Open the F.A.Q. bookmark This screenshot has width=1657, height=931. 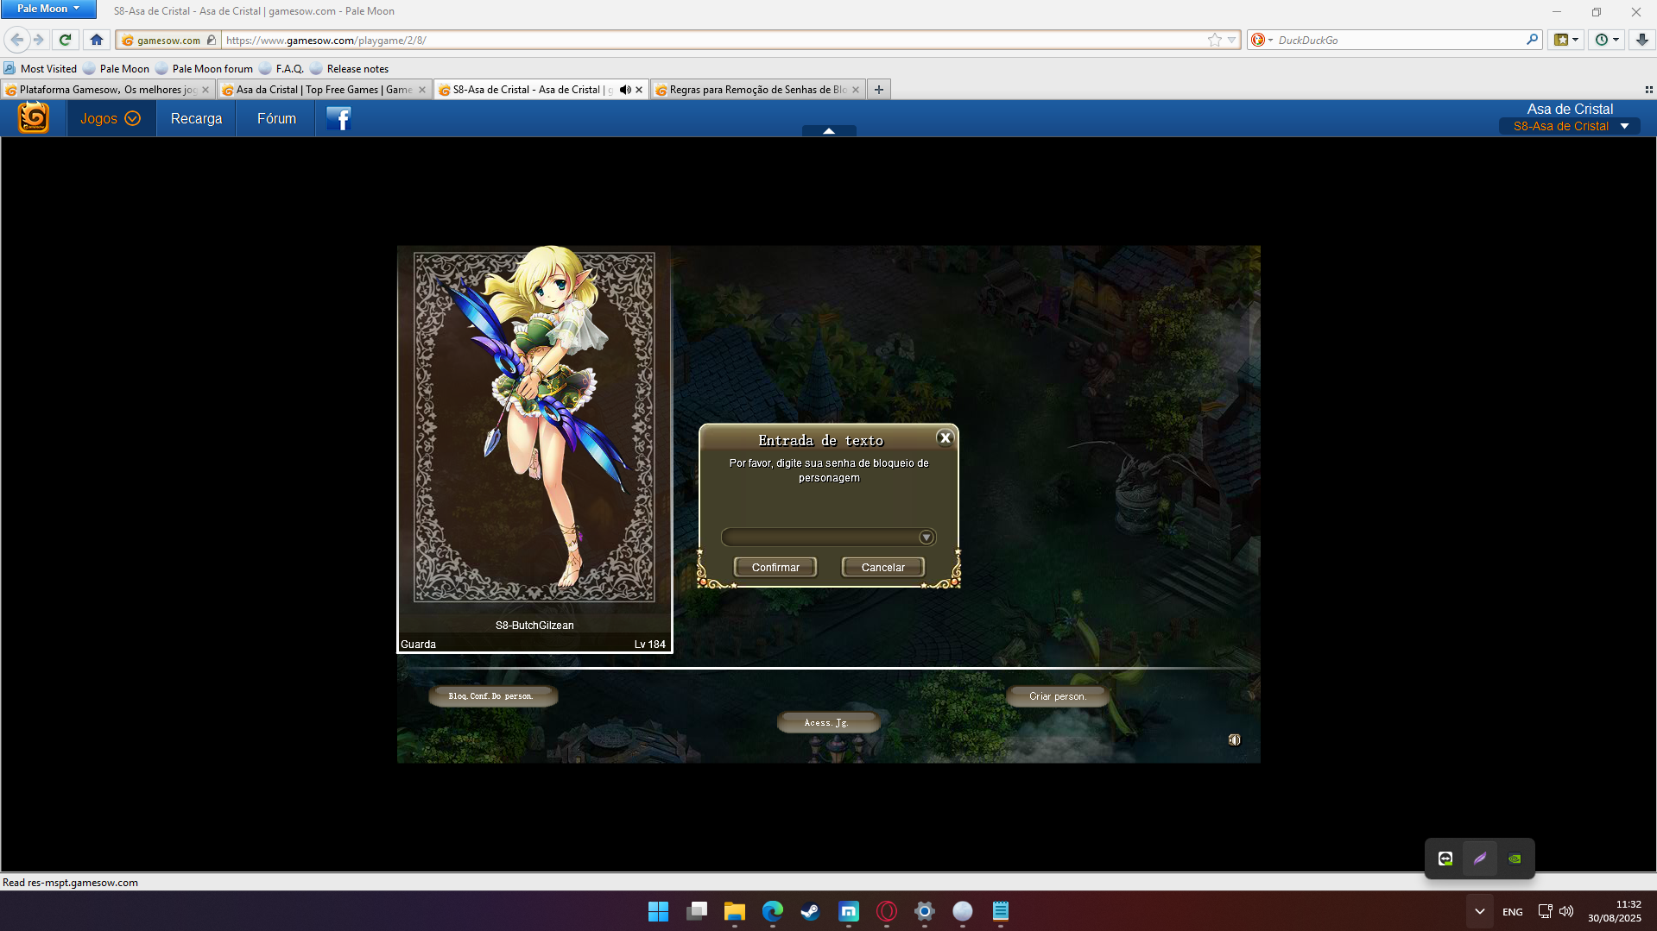[282, 69]
